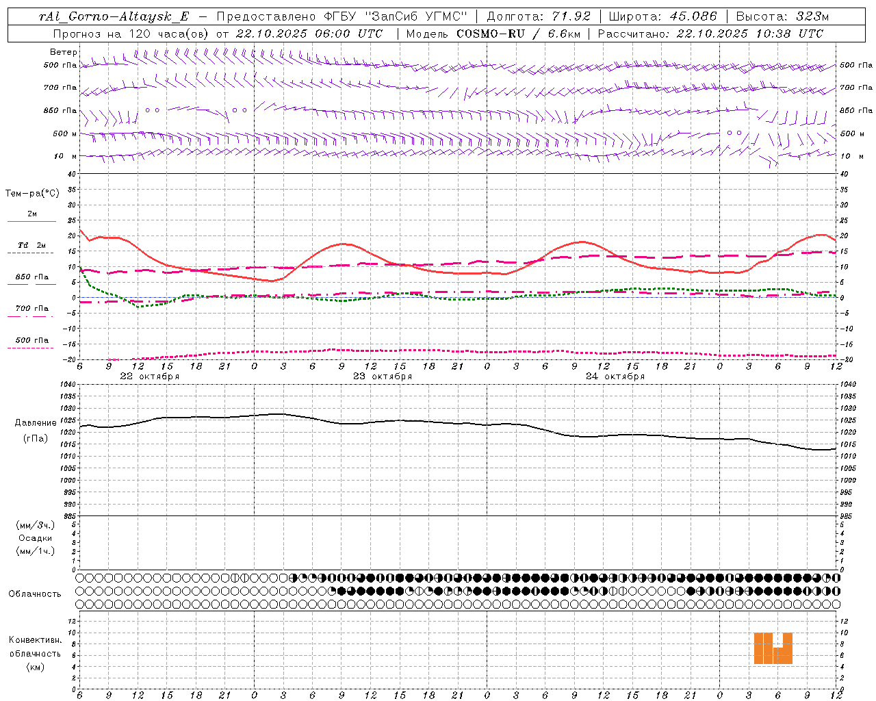This screenshot has width=876, height=701.
Task: Click the (гПа) unit label under Давление
Action: coord(36,439)
